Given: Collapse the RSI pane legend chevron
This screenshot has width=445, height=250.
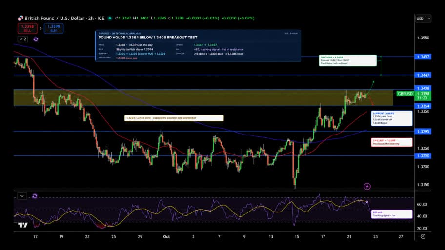Looking at the screenshot, I should point(22,196).
